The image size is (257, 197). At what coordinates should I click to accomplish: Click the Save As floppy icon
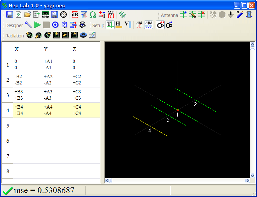coord(54,15)
